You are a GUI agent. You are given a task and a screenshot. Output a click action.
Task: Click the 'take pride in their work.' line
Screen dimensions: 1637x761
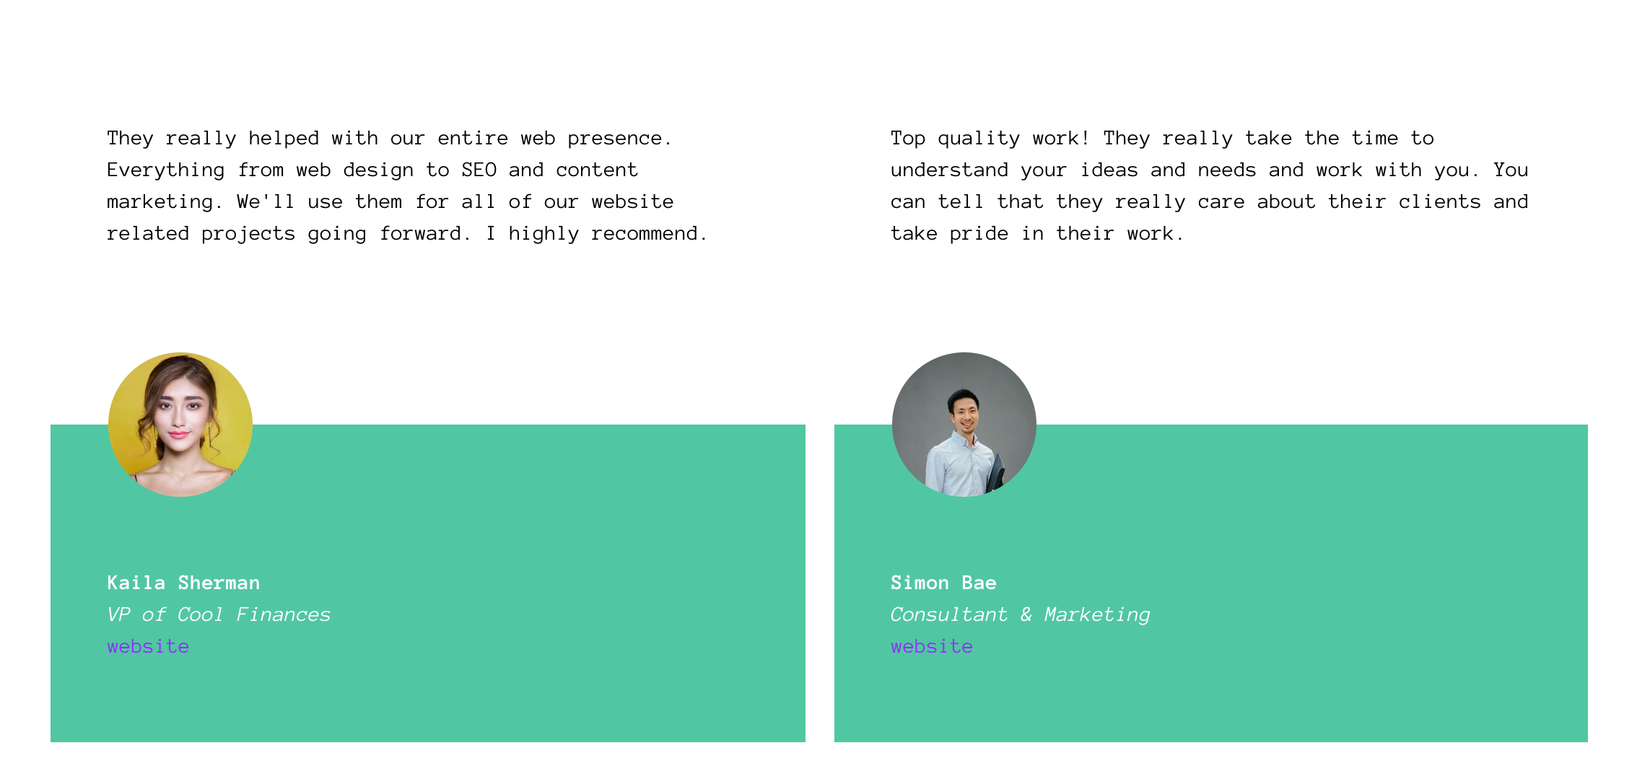[1036, 233]
